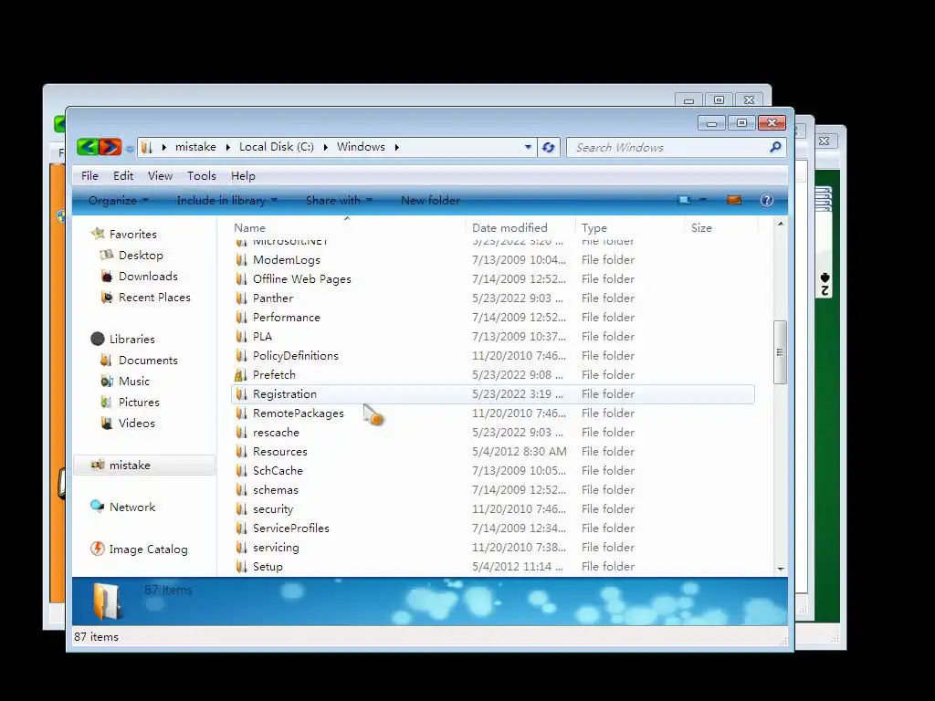Select the Panther folder icon
Image resolution: width=935 pixels, height=701 pixels.
[x=241, y=298]
